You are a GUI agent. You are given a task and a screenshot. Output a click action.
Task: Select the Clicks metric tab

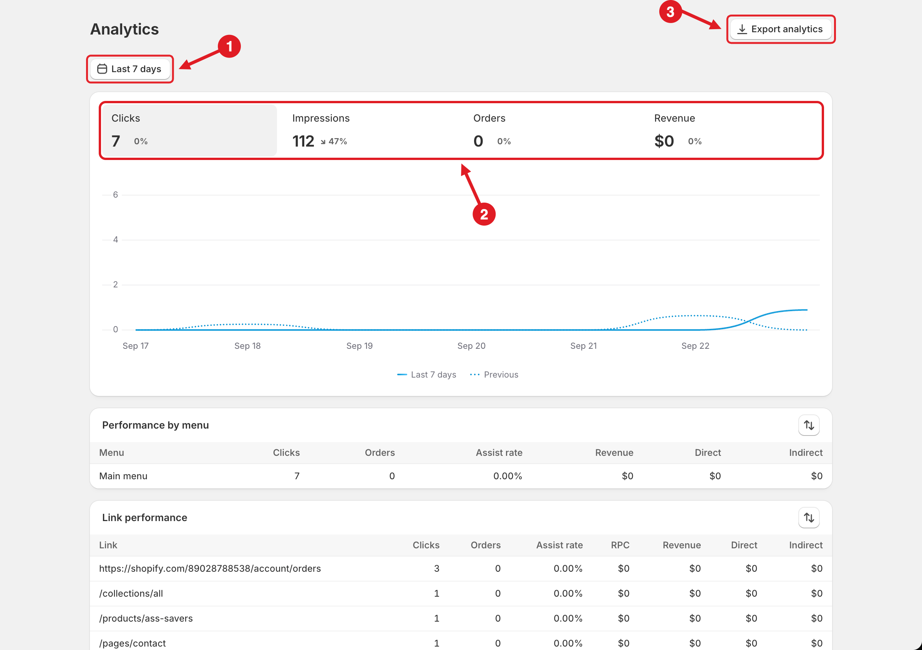point(189,130)
